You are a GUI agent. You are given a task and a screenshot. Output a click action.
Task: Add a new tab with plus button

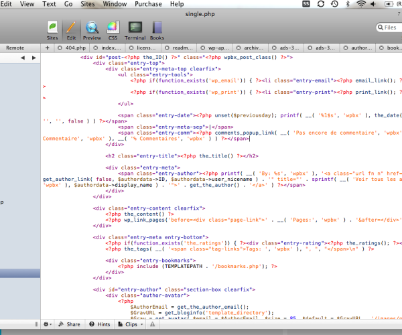pos(47,48)
